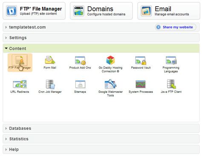202x156 pixels.
Task: Click the 'Password Vault' label text
Action: [x=141, y=68]
